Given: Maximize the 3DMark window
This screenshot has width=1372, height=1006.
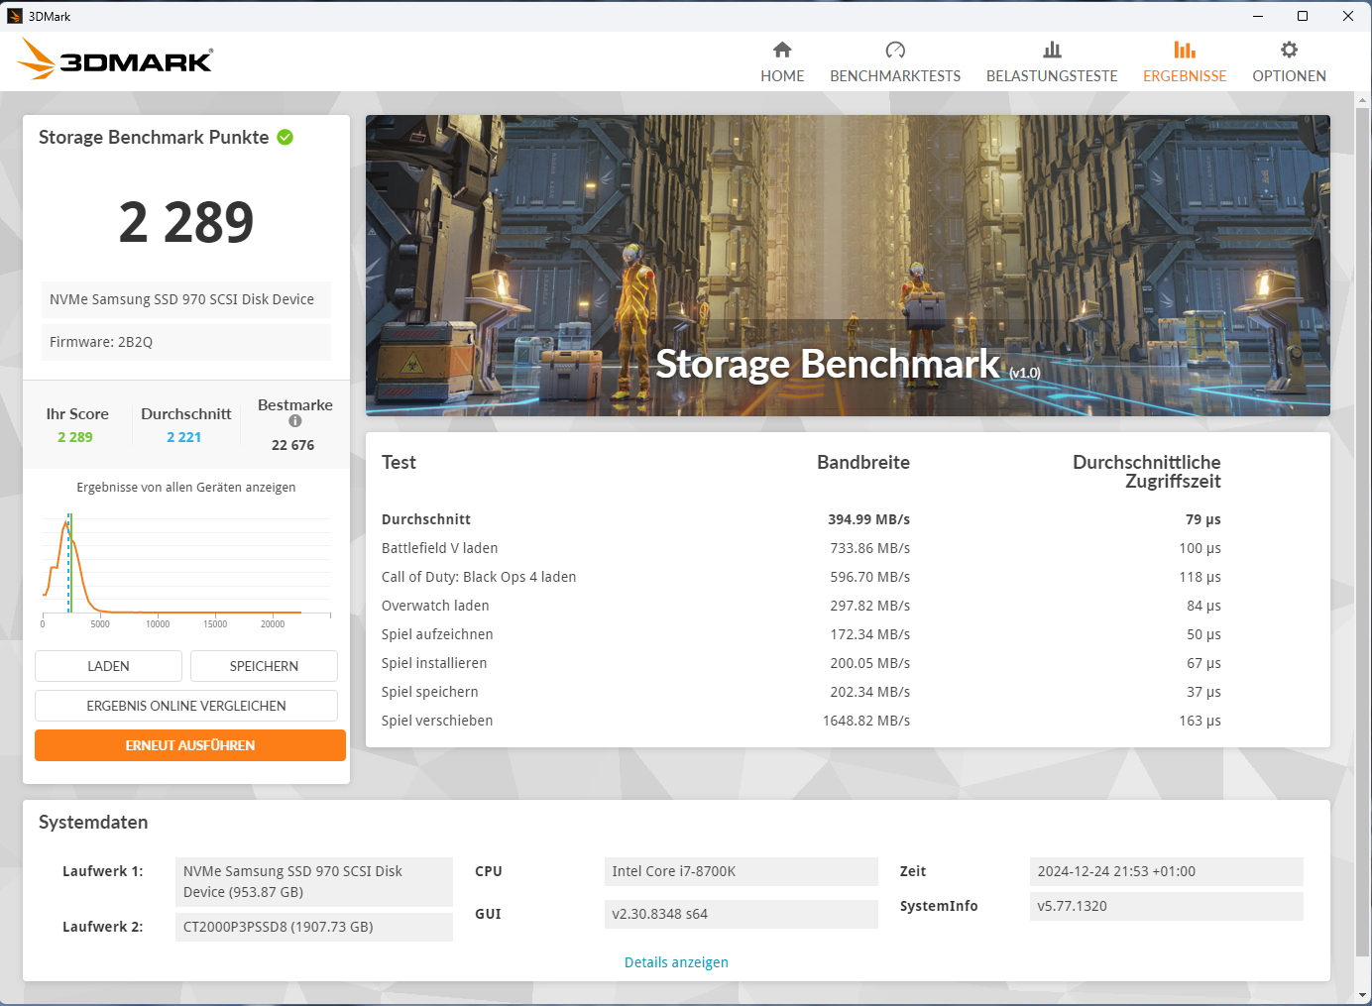Looking at the screenshot, I should pyautogui.click(x=1303, y=16).
